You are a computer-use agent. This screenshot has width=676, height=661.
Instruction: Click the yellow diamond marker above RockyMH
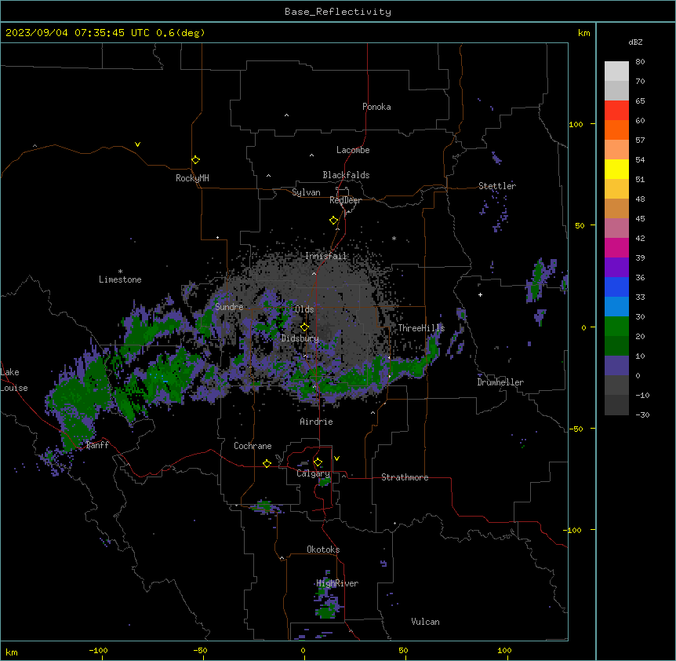point(195,159)
